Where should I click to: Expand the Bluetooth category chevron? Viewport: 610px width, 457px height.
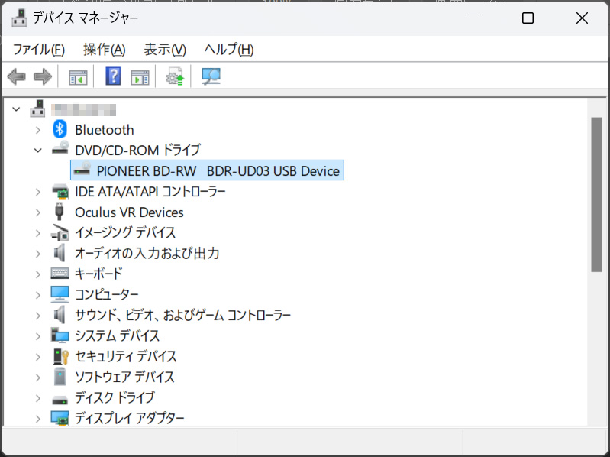(38, 130)
